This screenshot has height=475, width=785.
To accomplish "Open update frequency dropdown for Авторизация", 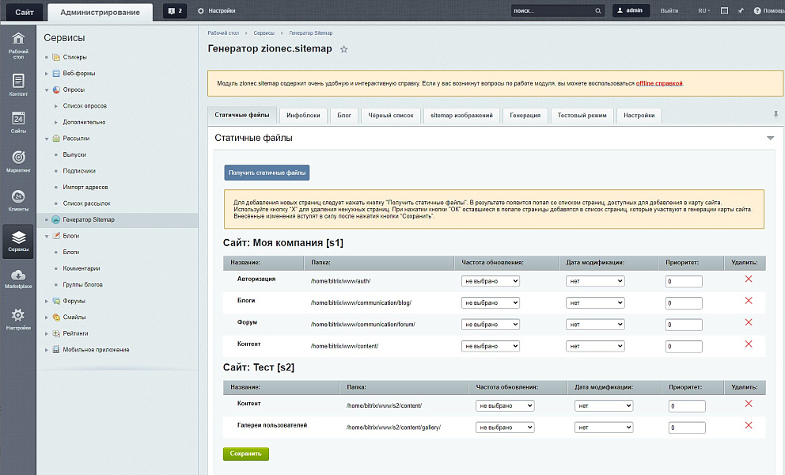I will tap(491, 281).
